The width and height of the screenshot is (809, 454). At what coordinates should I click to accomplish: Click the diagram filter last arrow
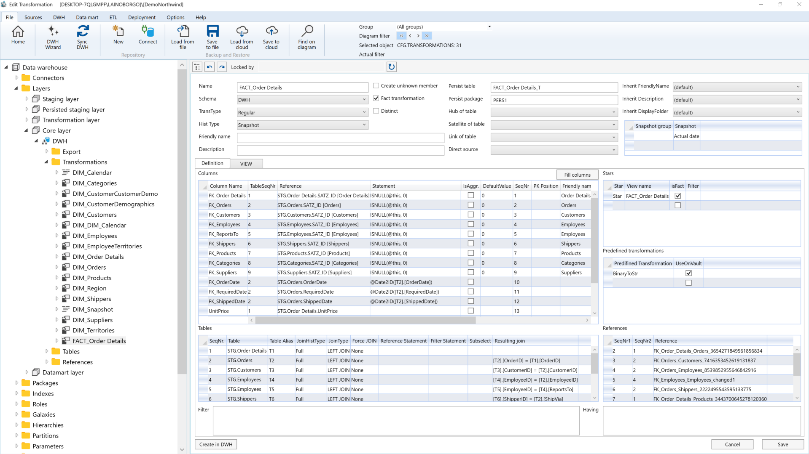(427, 36)
